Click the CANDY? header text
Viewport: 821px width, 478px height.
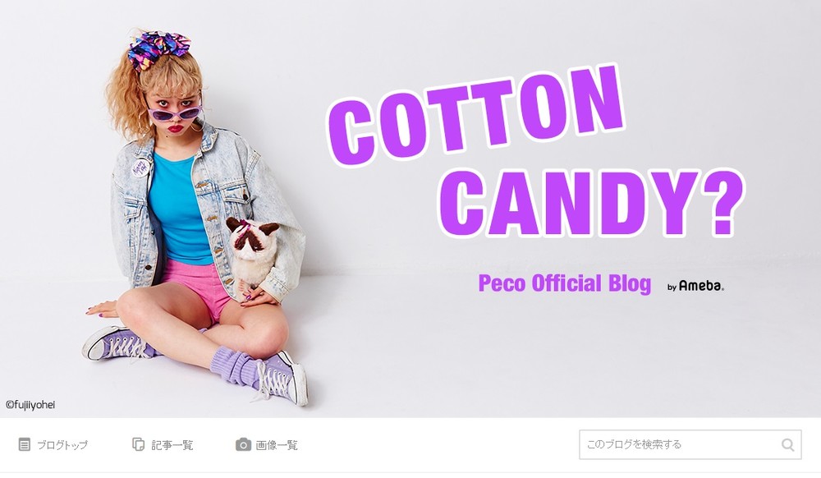click(590, 203)
